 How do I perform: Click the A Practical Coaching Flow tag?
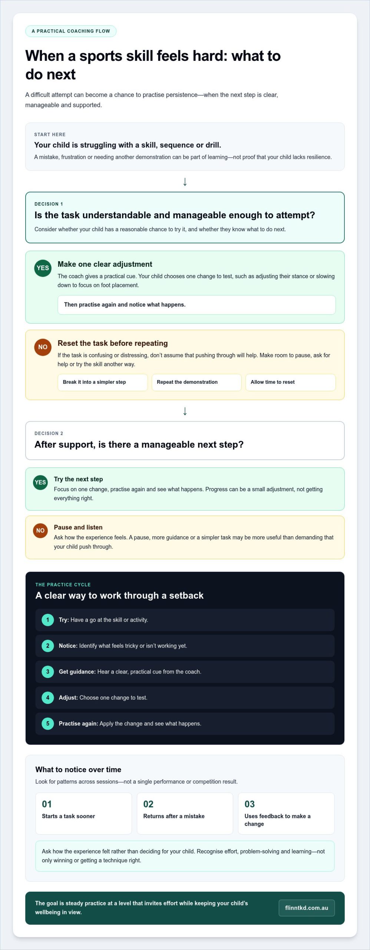(x=71, y=31)
